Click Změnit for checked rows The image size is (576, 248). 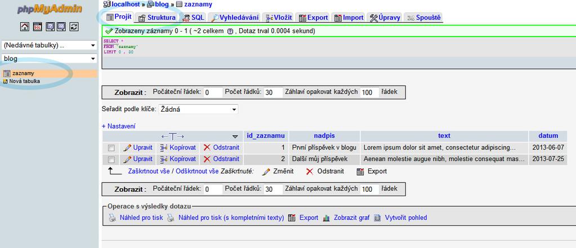[283, 171]
